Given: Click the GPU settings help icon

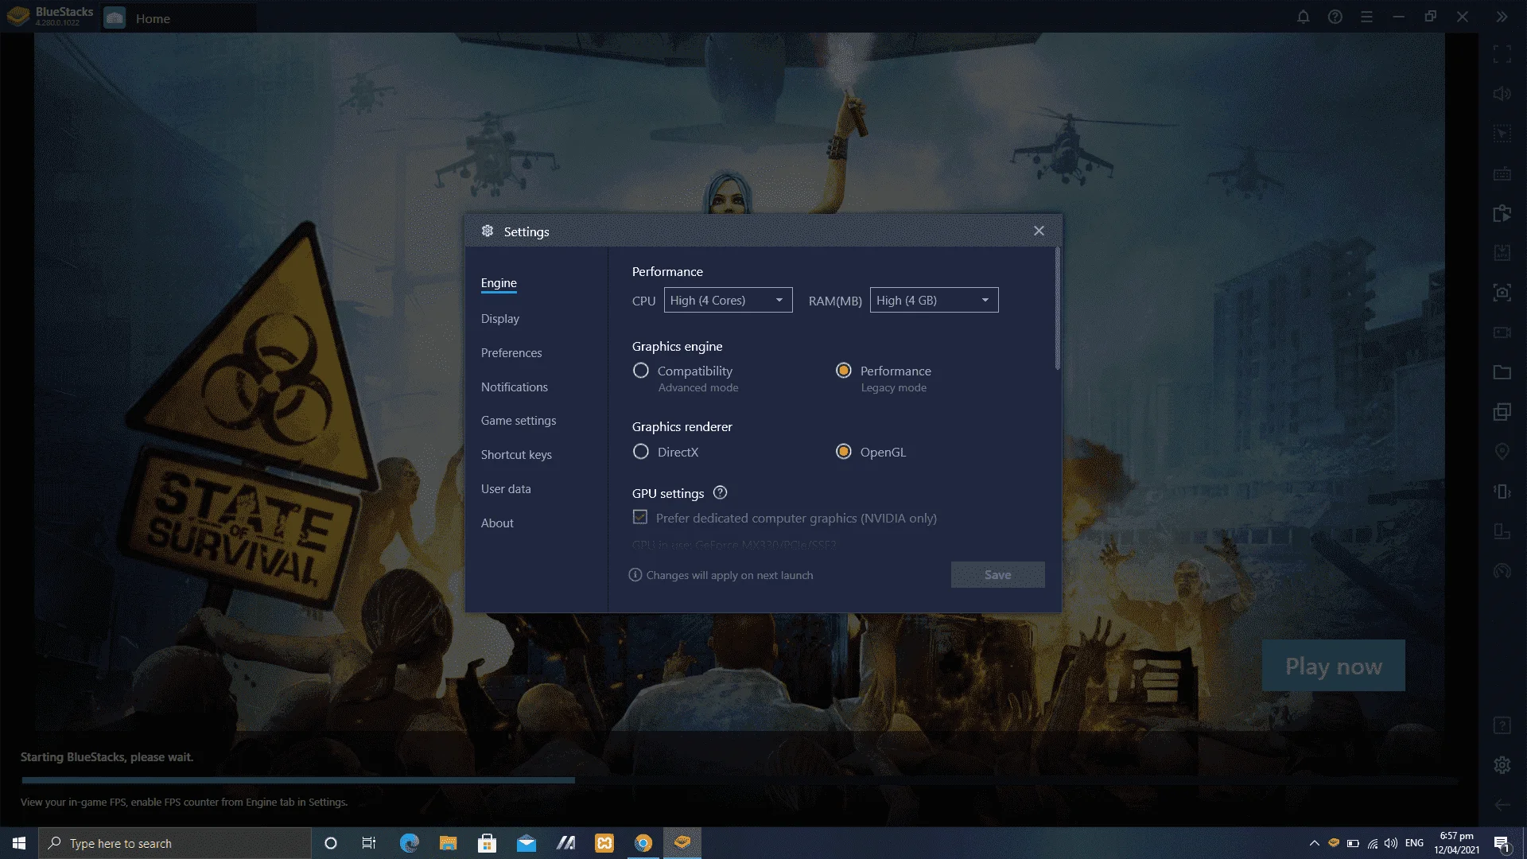Looking at the screenshot, I should tap(721, 493).
